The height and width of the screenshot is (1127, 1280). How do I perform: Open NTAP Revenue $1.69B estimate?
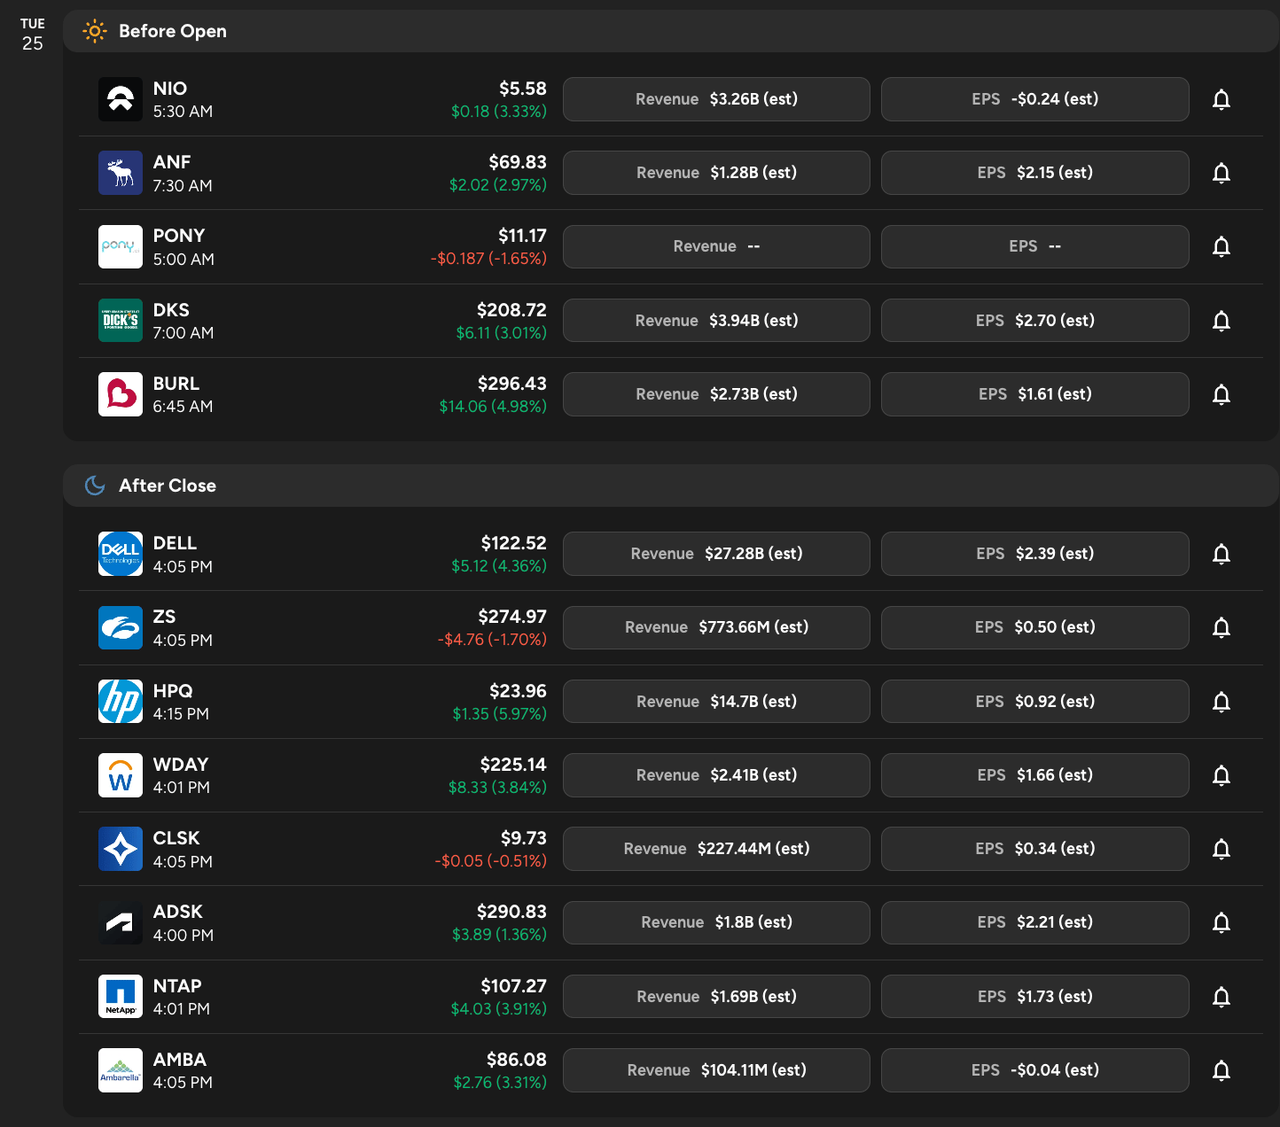pyautogui.click(x=716, y=997)
